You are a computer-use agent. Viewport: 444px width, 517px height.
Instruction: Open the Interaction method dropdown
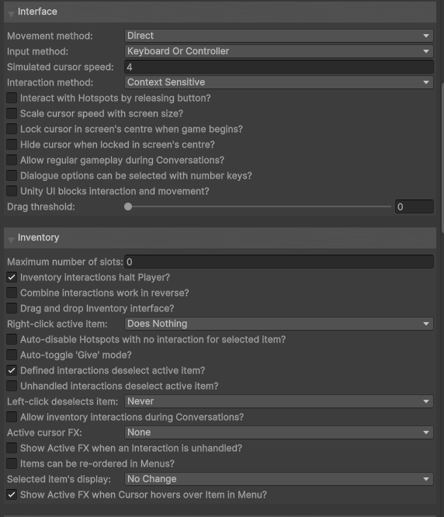point(279,82)
